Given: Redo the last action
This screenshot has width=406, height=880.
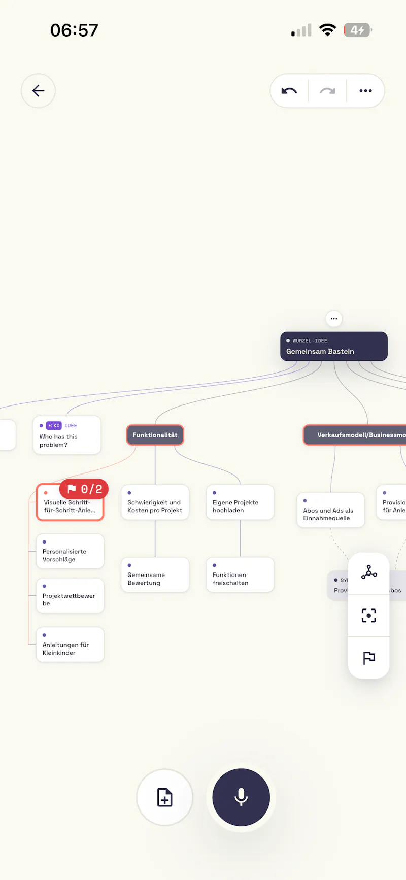Looking at the screenshot, I should pyautogui.click(x=327, y=91).
